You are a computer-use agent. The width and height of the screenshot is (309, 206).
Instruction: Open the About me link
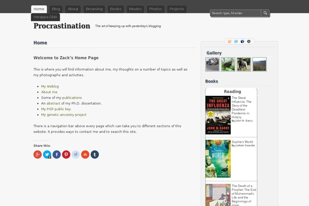49,92
